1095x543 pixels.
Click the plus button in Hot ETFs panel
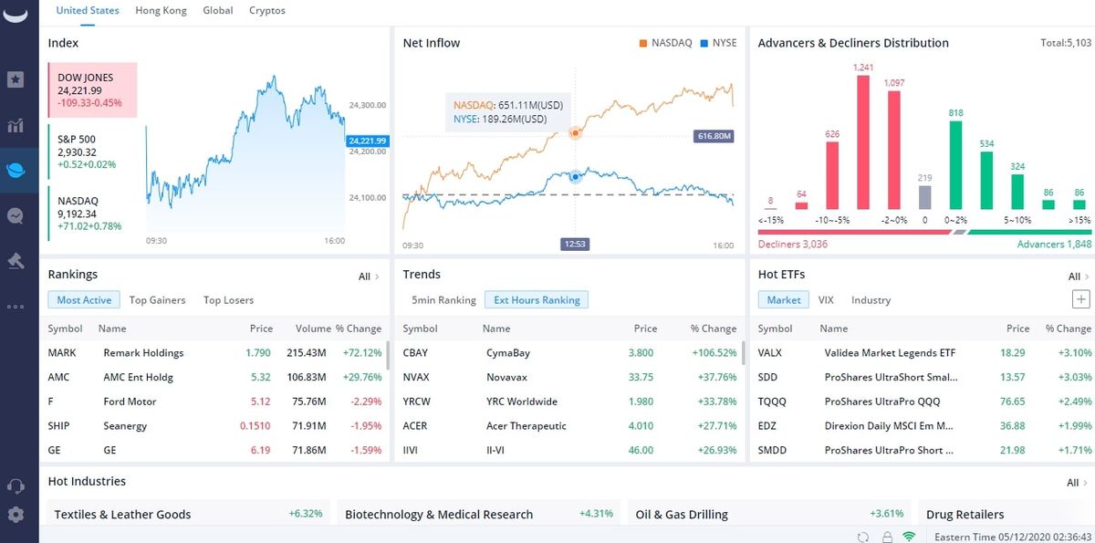pyautogui.click(x=1080, y=298)
